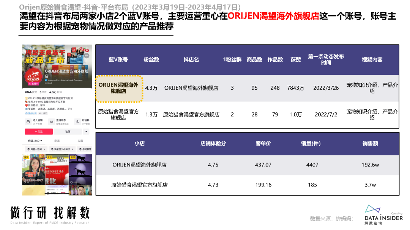This screenshot has width=410, height=230.
Task: Click the 192.6w sales amount cell
Action: (x=370, y=165)
